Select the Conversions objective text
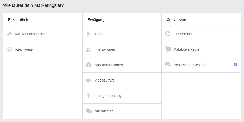The width and height of the screenshot is (244, 122). [x=184, y=34]
